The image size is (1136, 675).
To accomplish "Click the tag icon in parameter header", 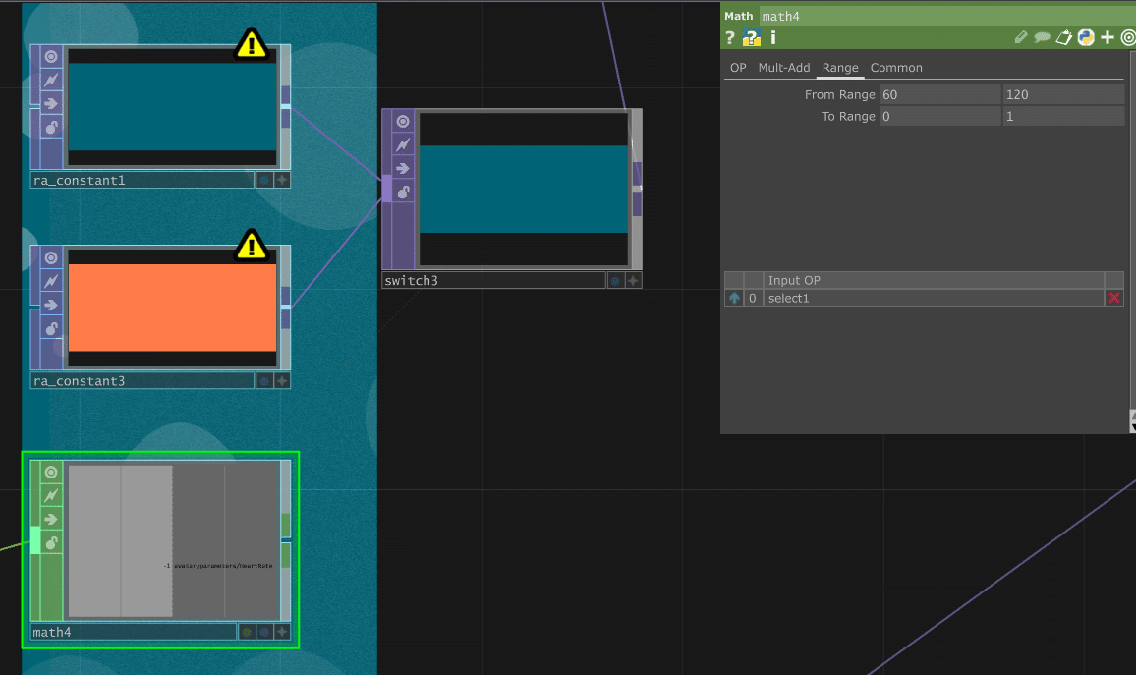I will (1063, 37).
